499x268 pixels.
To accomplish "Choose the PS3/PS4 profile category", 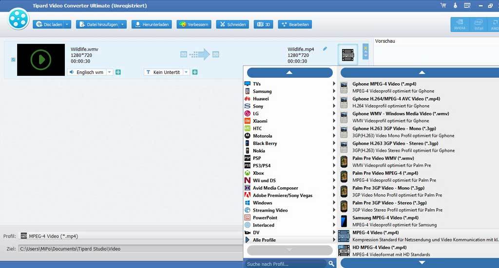I will 289,165.
